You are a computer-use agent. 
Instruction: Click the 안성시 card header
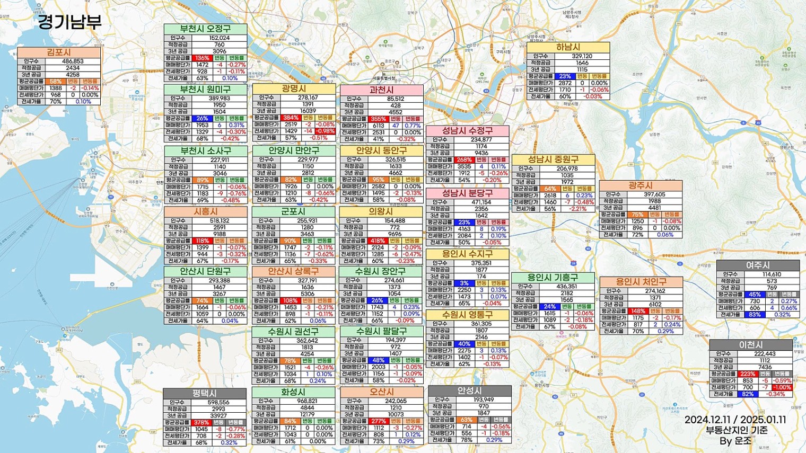[x=470, y=391]
